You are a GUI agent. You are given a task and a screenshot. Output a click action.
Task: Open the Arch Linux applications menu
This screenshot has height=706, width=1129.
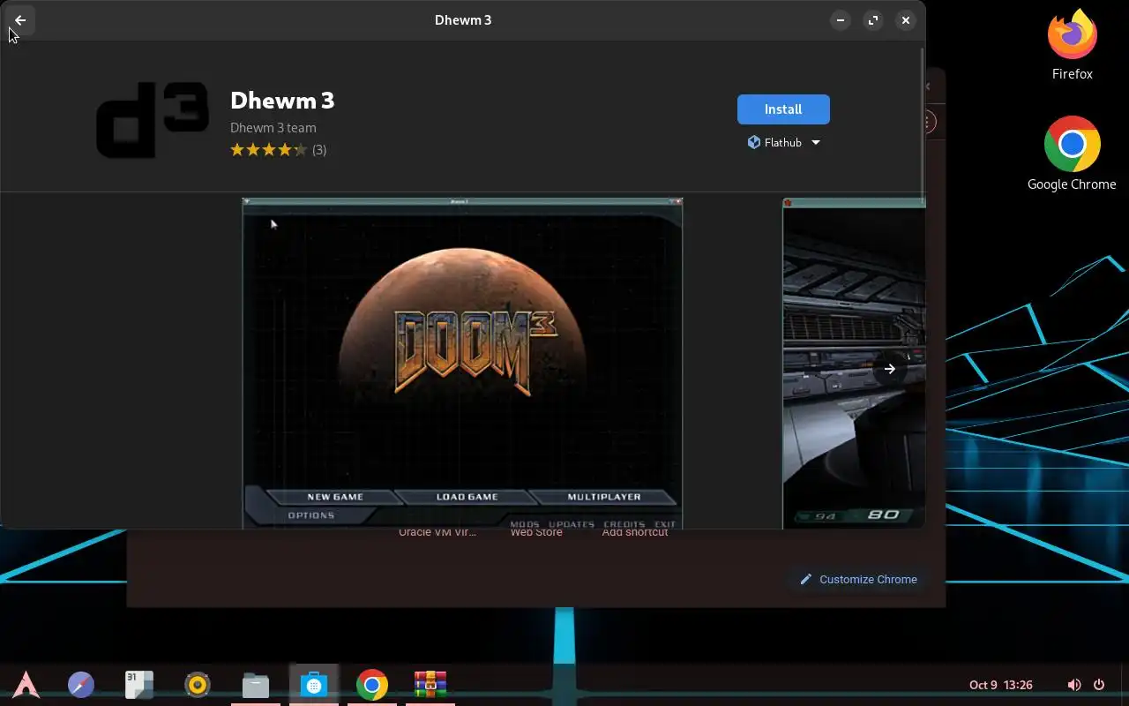point(26,685)
